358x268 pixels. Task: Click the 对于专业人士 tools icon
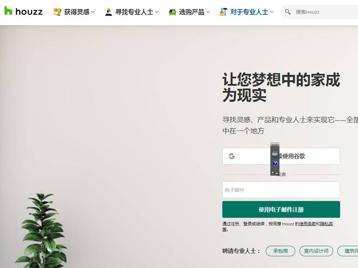(x=223, y=12)
